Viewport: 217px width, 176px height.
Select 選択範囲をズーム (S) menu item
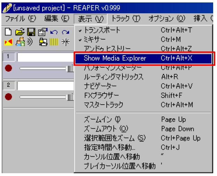pos(143,138)
